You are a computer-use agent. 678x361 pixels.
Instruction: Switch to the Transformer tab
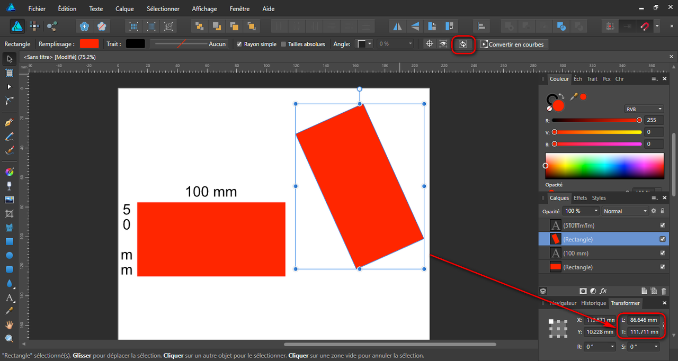pyautogui.click(x=625, y=303)
